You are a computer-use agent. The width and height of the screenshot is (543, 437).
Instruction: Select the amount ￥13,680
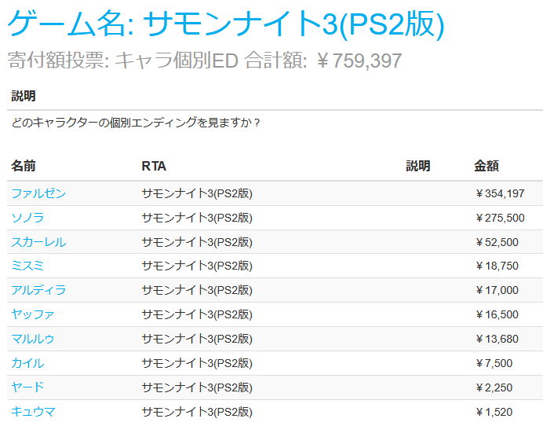click(x=497, y=339)
